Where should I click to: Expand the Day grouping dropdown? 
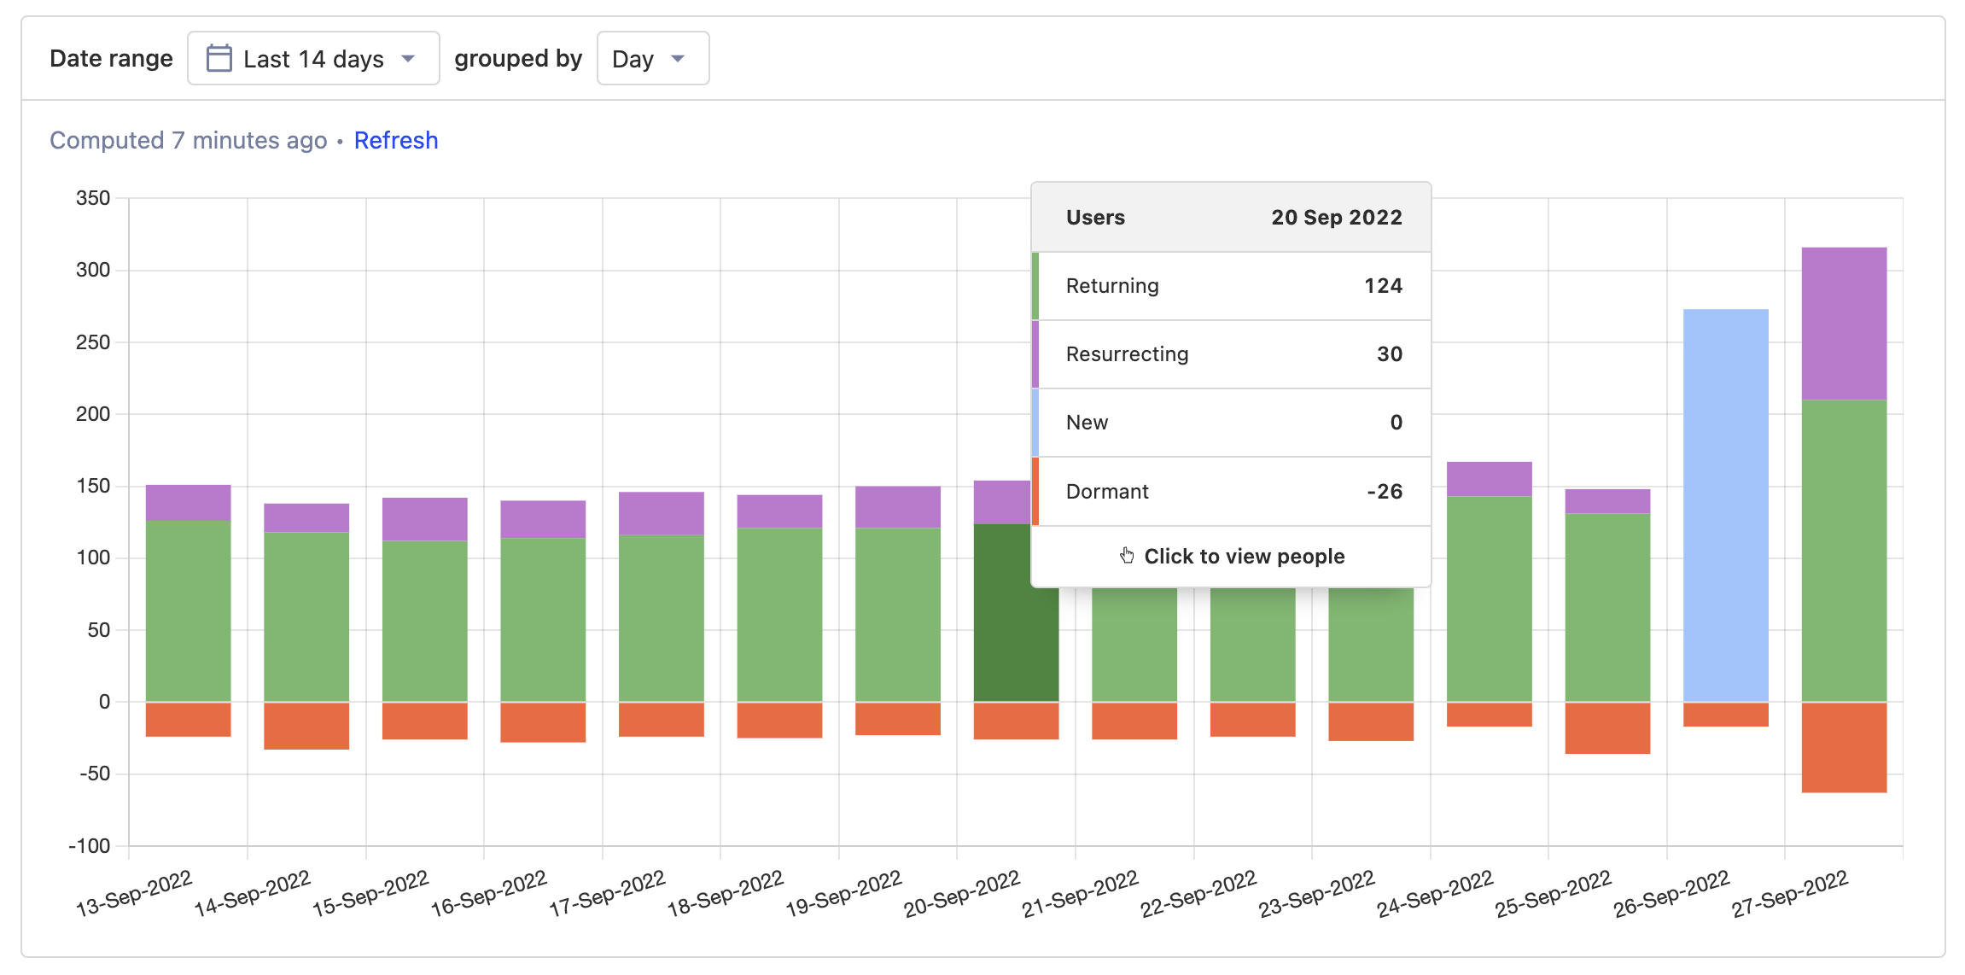(x=652, y=58)
